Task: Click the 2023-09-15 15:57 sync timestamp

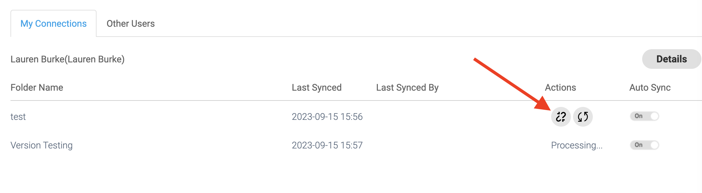Action: (x=327, y=145)
